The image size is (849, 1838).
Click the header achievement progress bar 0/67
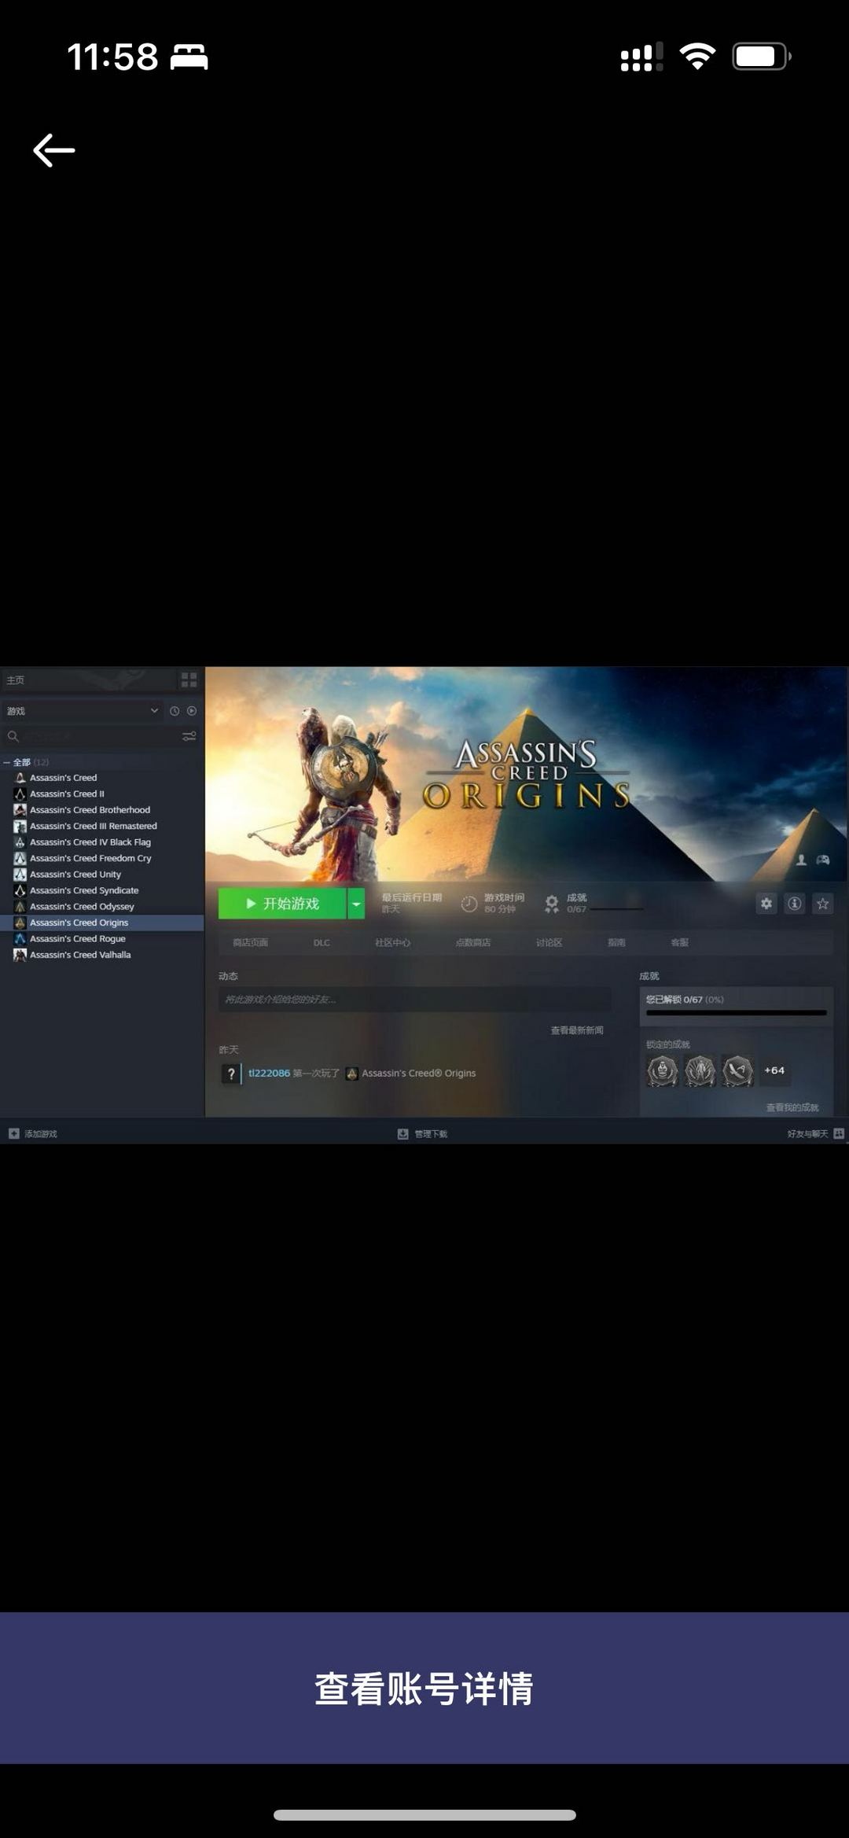pyautogui.click(x=617, y=909)
